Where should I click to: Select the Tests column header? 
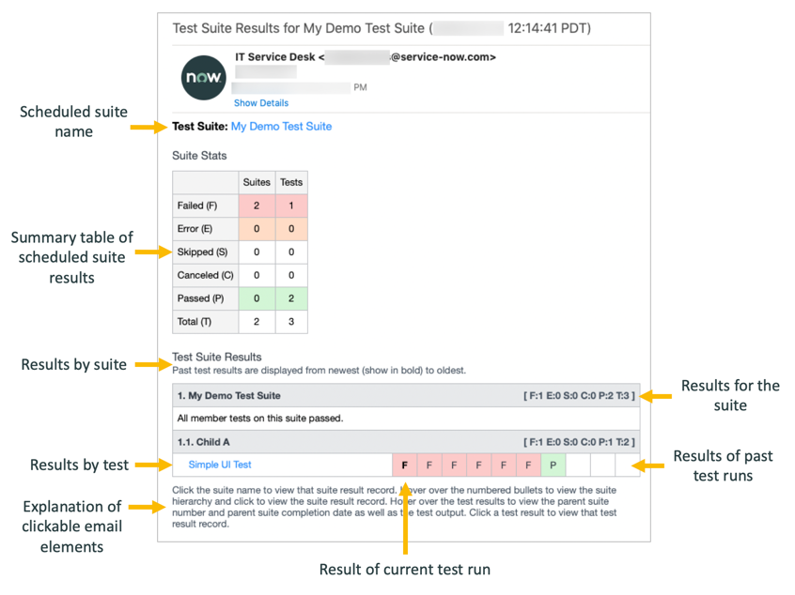coord(291,182)
